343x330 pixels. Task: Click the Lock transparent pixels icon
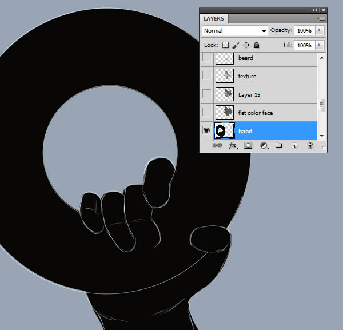[226, 45]
